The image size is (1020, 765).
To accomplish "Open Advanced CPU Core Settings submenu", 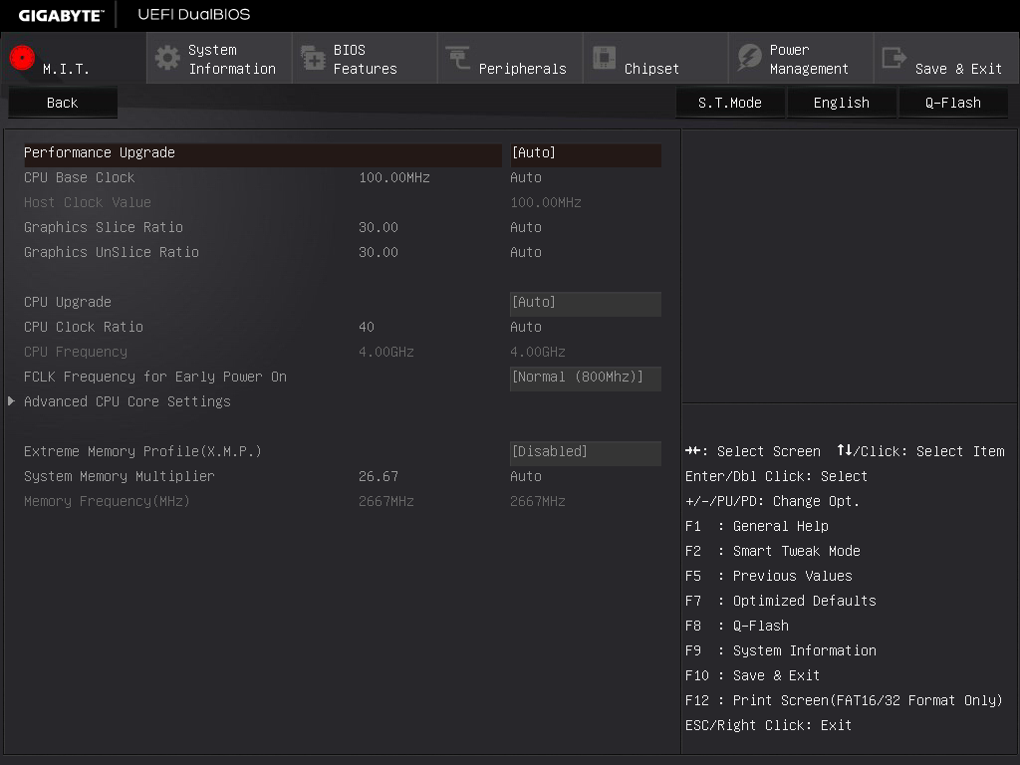I will pyautogui.click(x=127, y=402).
